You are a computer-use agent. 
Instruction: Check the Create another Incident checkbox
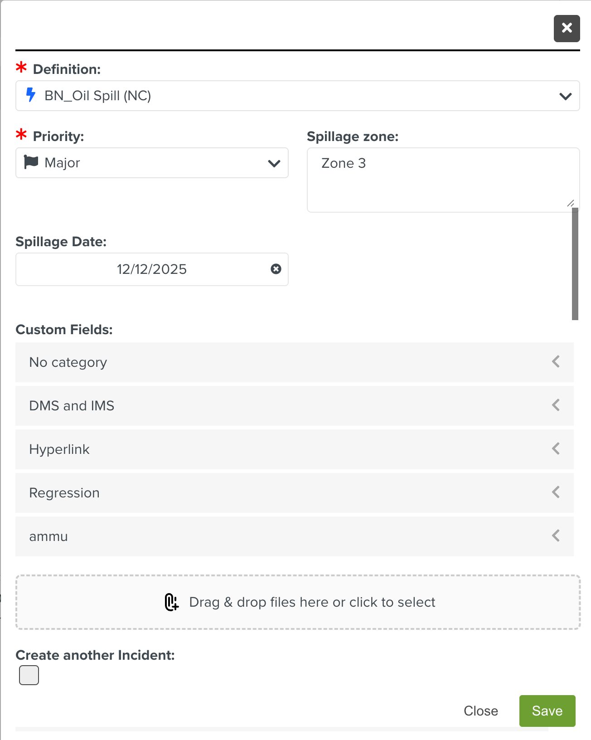coord(29,675)
